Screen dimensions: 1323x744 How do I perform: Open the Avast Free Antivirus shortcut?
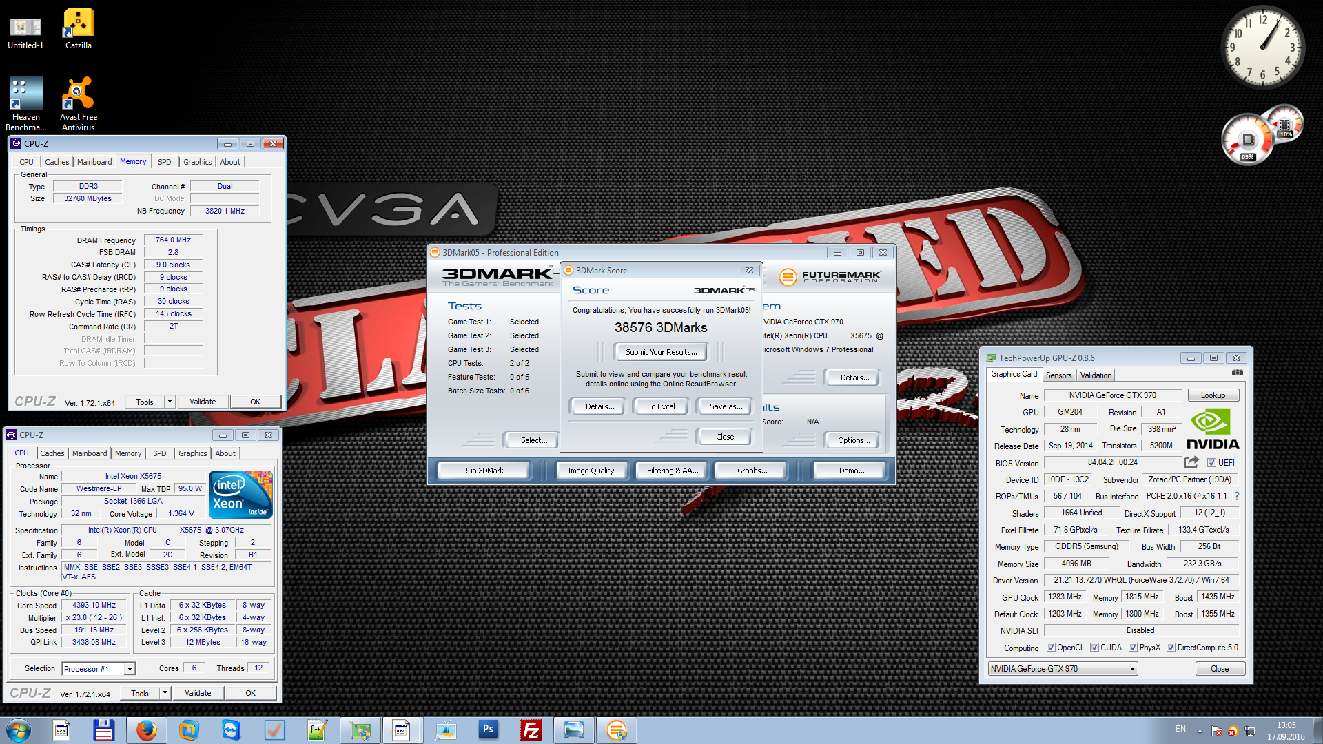coord(78,103)
